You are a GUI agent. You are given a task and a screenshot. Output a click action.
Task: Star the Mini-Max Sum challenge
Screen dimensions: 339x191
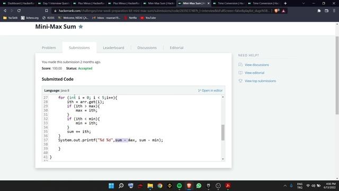click(81, 27)
